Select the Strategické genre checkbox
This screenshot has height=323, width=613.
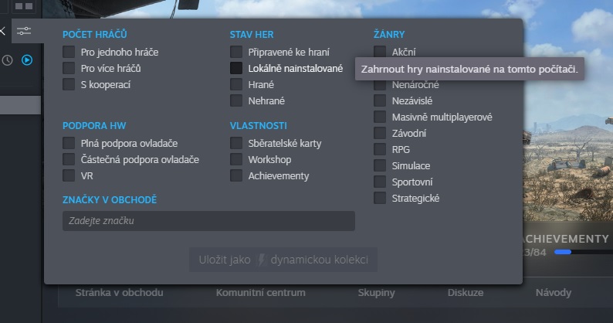pyautogui.click(x=380, y=199)
